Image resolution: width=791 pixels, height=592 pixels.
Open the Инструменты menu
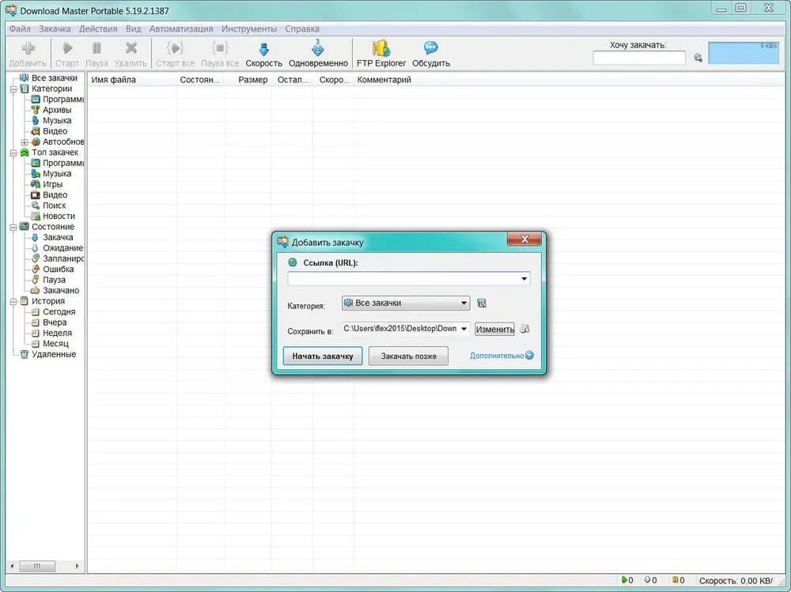249,28
